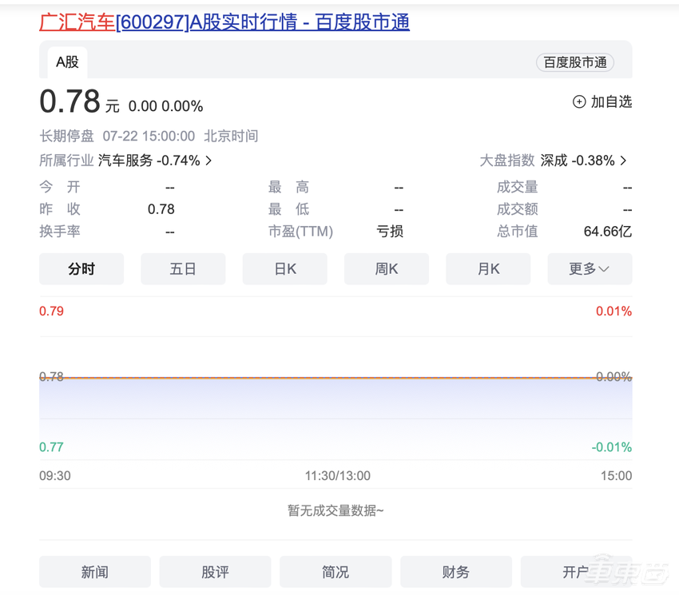View the 周K weekly chart
The image size is (679, 595).
point(386,269)
